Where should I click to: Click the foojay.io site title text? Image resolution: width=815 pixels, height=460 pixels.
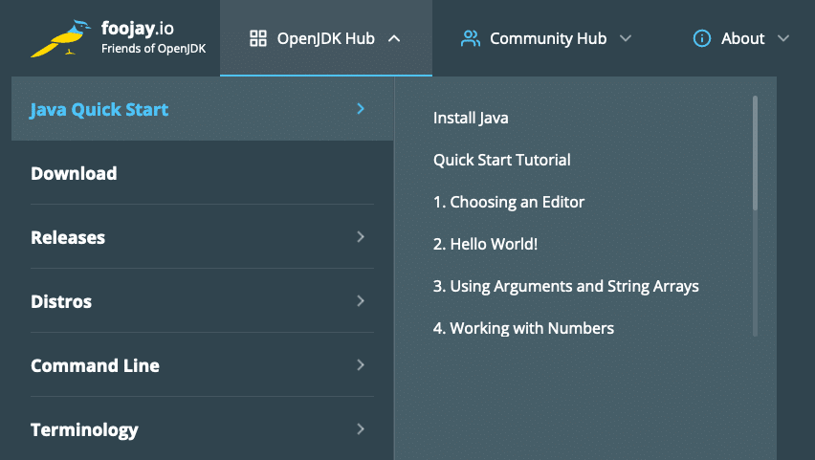tap(137, 29)
